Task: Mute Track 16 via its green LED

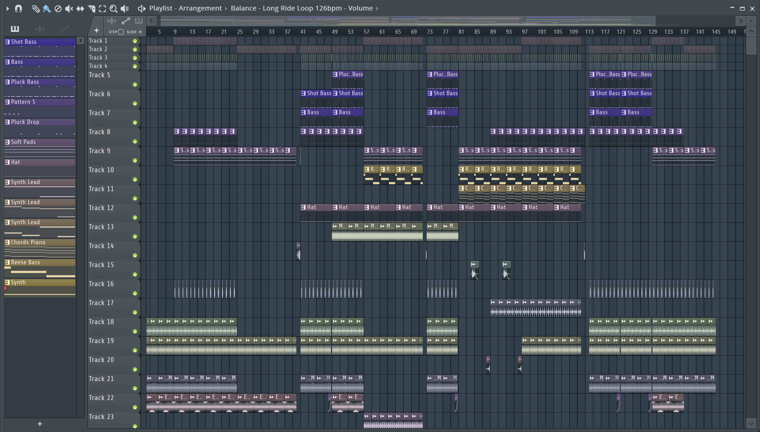Action: 135,294
